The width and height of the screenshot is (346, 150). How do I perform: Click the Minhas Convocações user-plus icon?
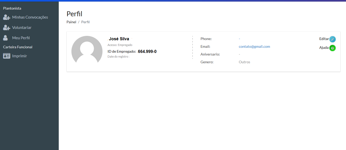point(6,17)
